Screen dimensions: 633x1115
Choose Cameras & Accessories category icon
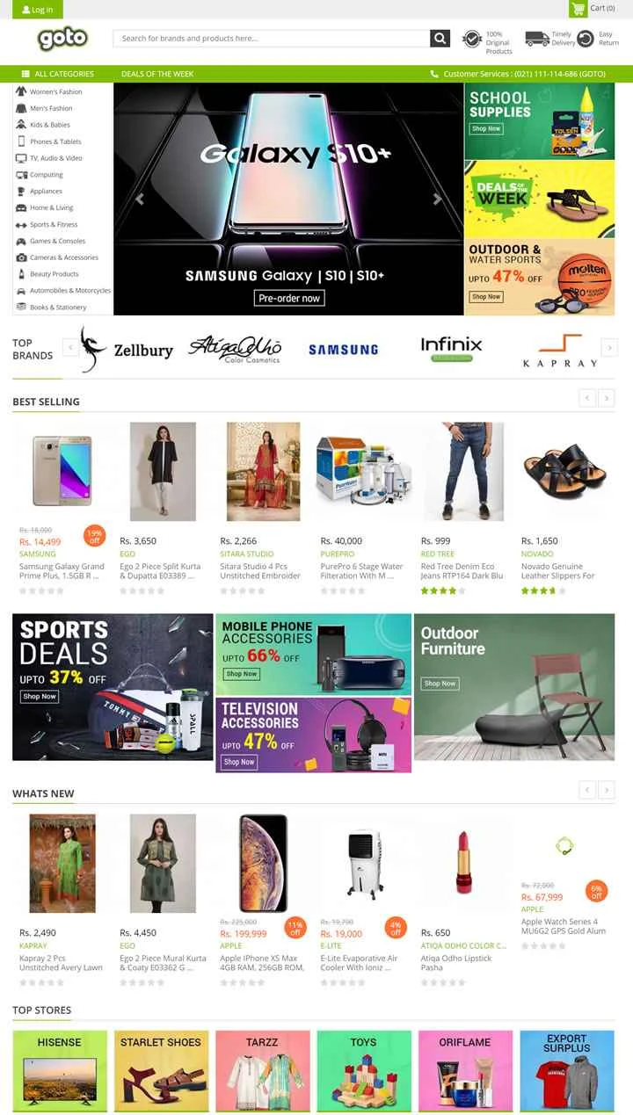coord(21,257)
